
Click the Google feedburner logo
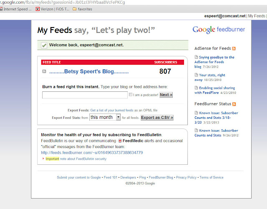(x=219, y=30)
